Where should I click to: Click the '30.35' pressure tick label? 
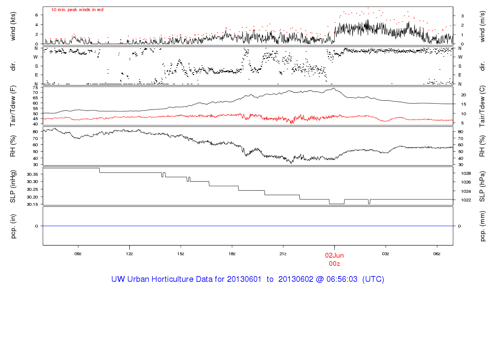(32, 174)
